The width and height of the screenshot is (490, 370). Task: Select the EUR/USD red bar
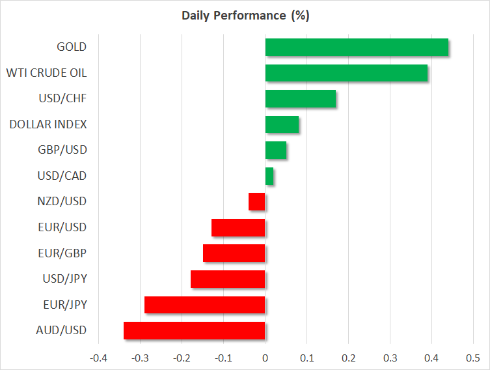[x=239, y=227]
